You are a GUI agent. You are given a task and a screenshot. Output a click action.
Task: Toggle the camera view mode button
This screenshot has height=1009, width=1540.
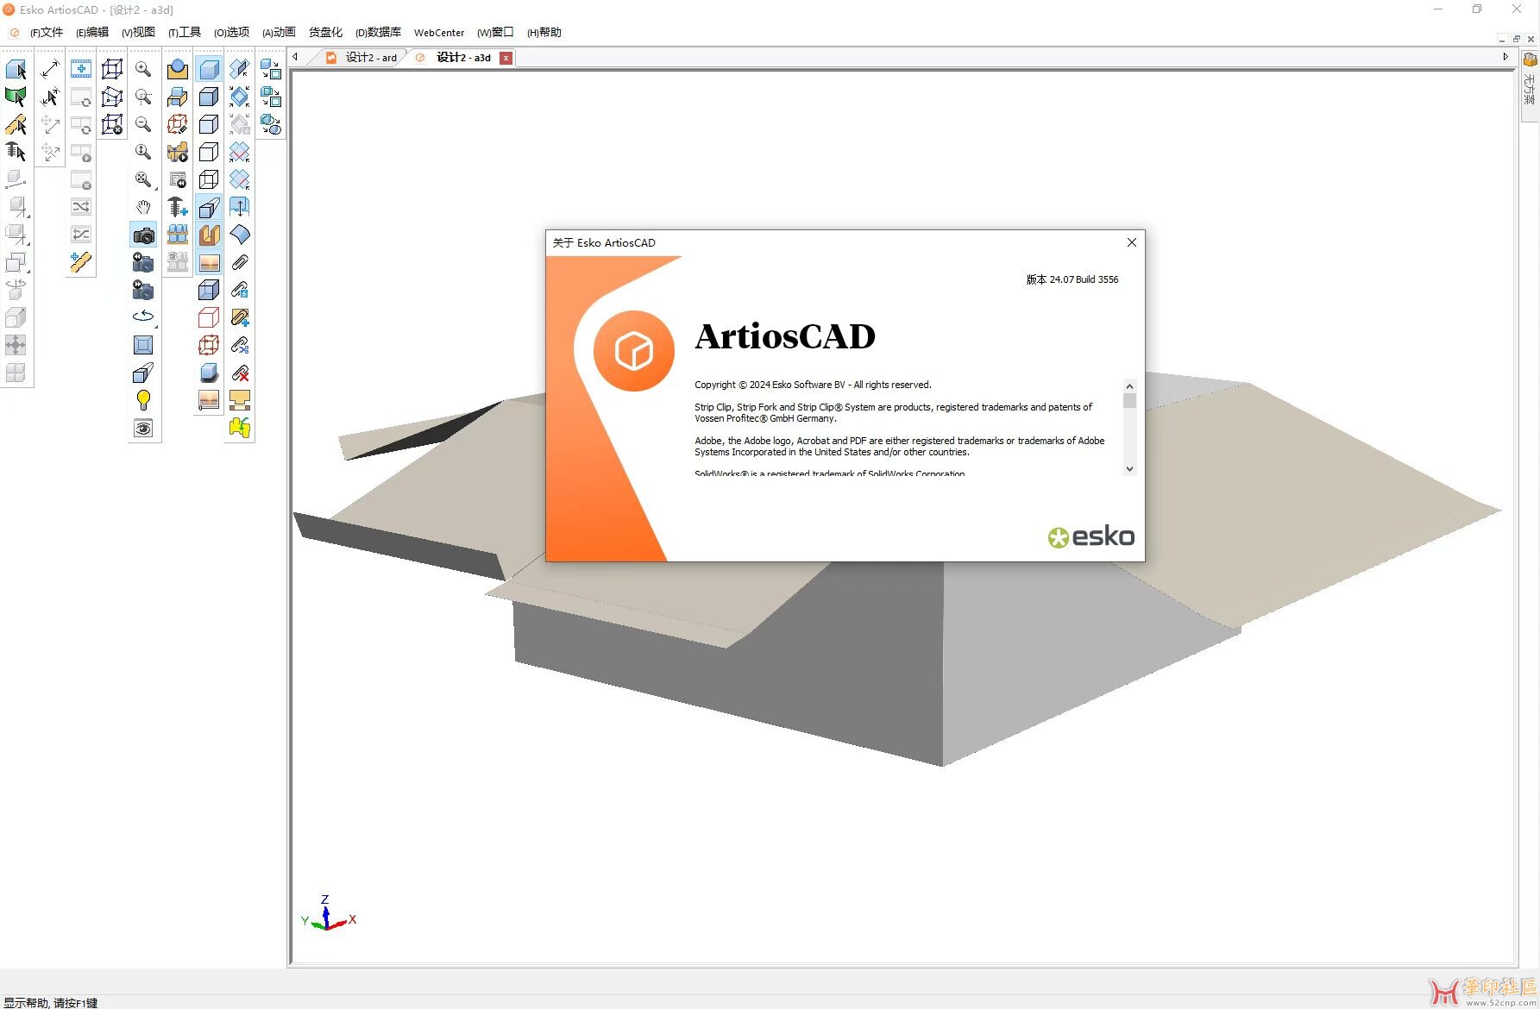(143, 235)
